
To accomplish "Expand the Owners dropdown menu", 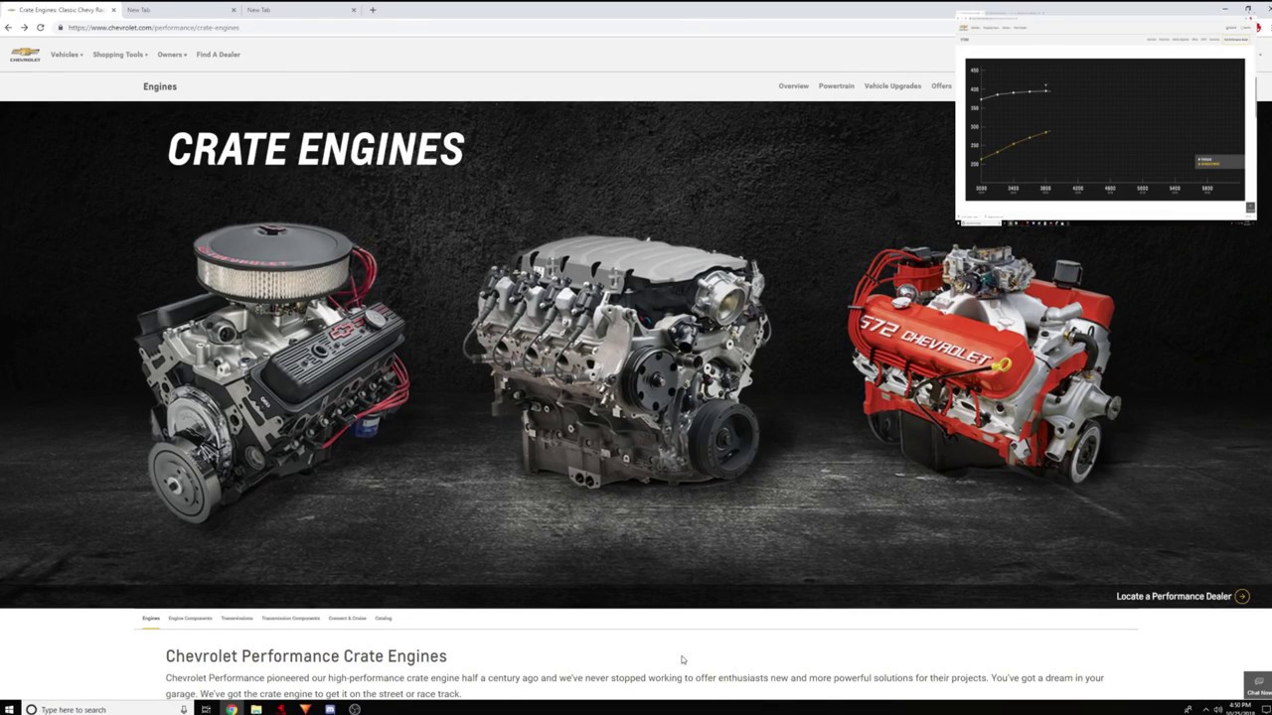I will coord(172,55).
